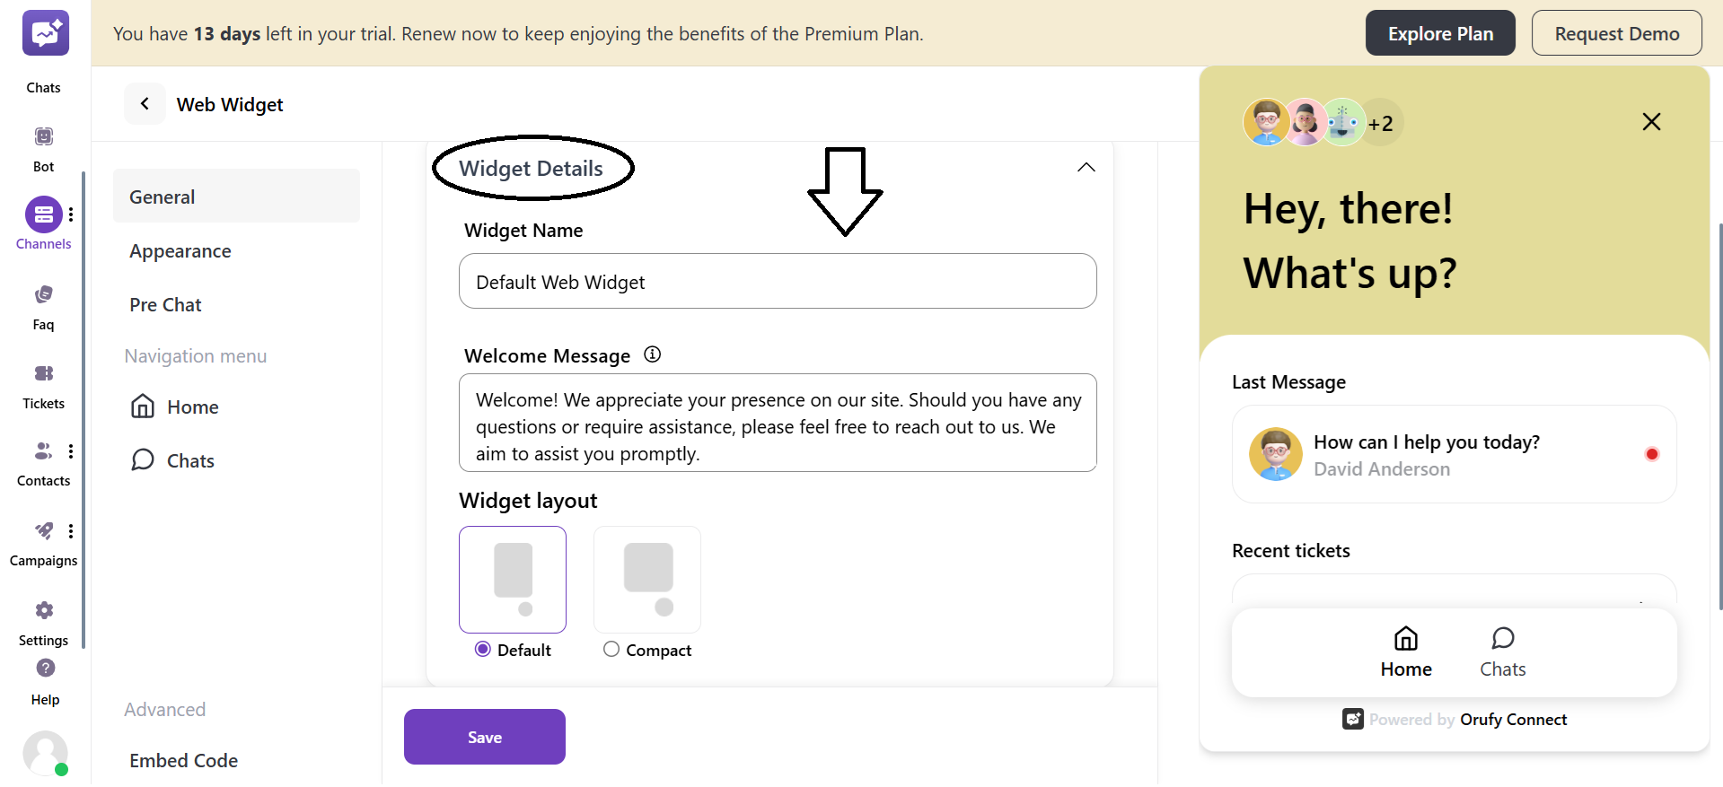Click the Save button
The width and height of the screenshot is (1723, 787).
pos(484,736)
